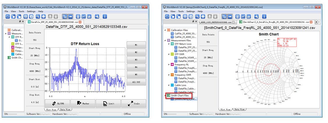Collapse DTF SWR node in Smith Chart window
Viewport: 328px width, 123px height.
(169, 54)
